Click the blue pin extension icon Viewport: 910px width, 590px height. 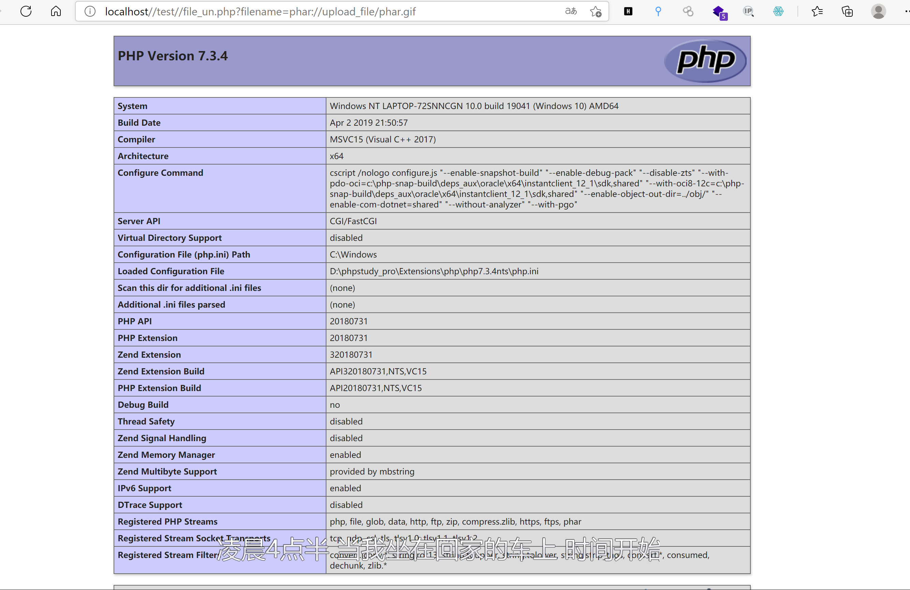coord(658,12)
